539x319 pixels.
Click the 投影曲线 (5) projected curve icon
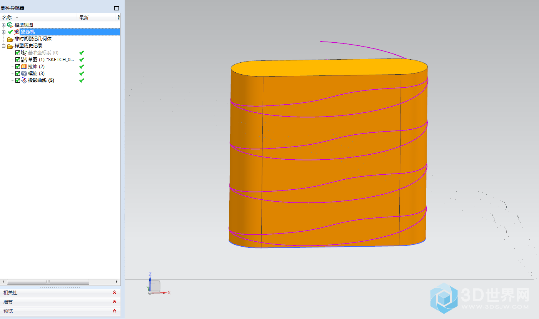coord(24,80)
